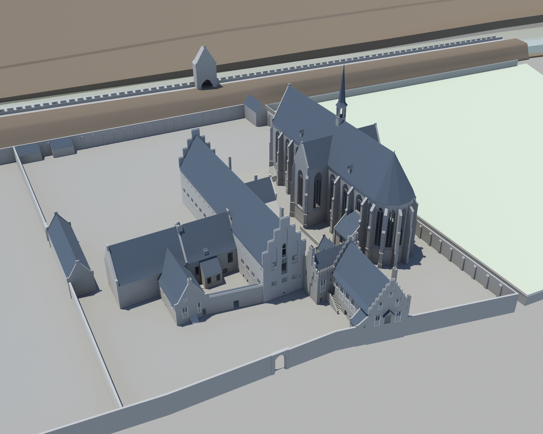The image size is (543, 434).
Task: Select the low barn roof left of the courtyard
Action: pos(132,259)
